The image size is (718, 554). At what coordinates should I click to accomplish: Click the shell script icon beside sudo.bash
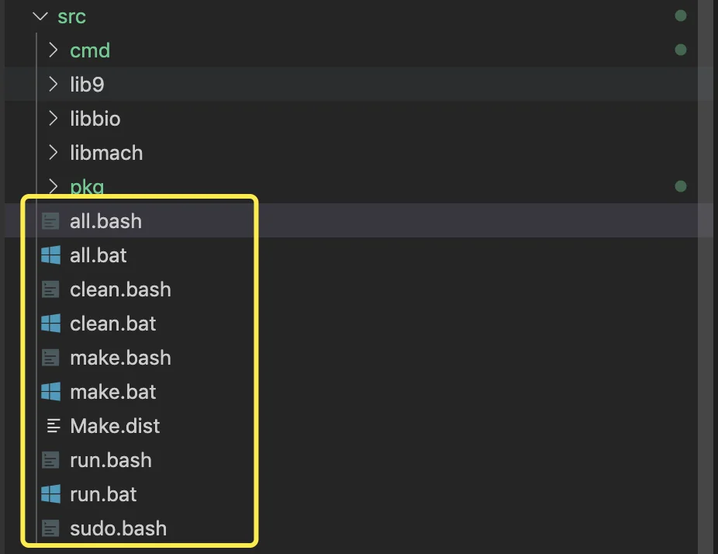(50, 528)
